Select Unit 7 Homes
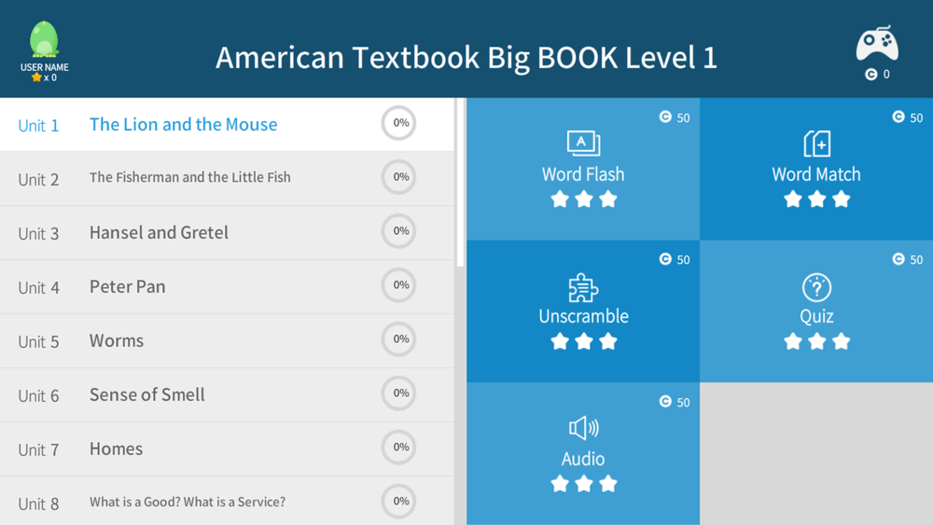933x525 pixels. [227, 449]
